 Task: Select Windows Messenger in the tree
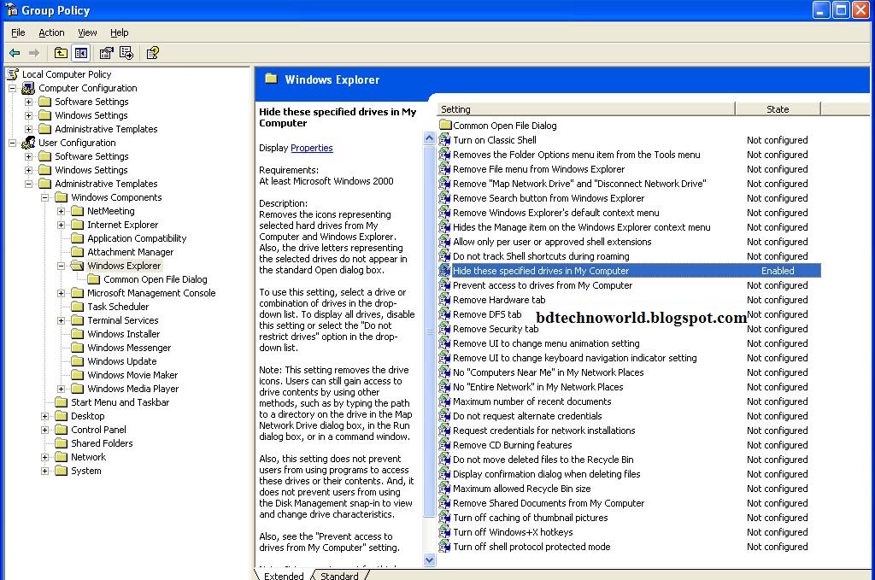(x=129, y=348)
